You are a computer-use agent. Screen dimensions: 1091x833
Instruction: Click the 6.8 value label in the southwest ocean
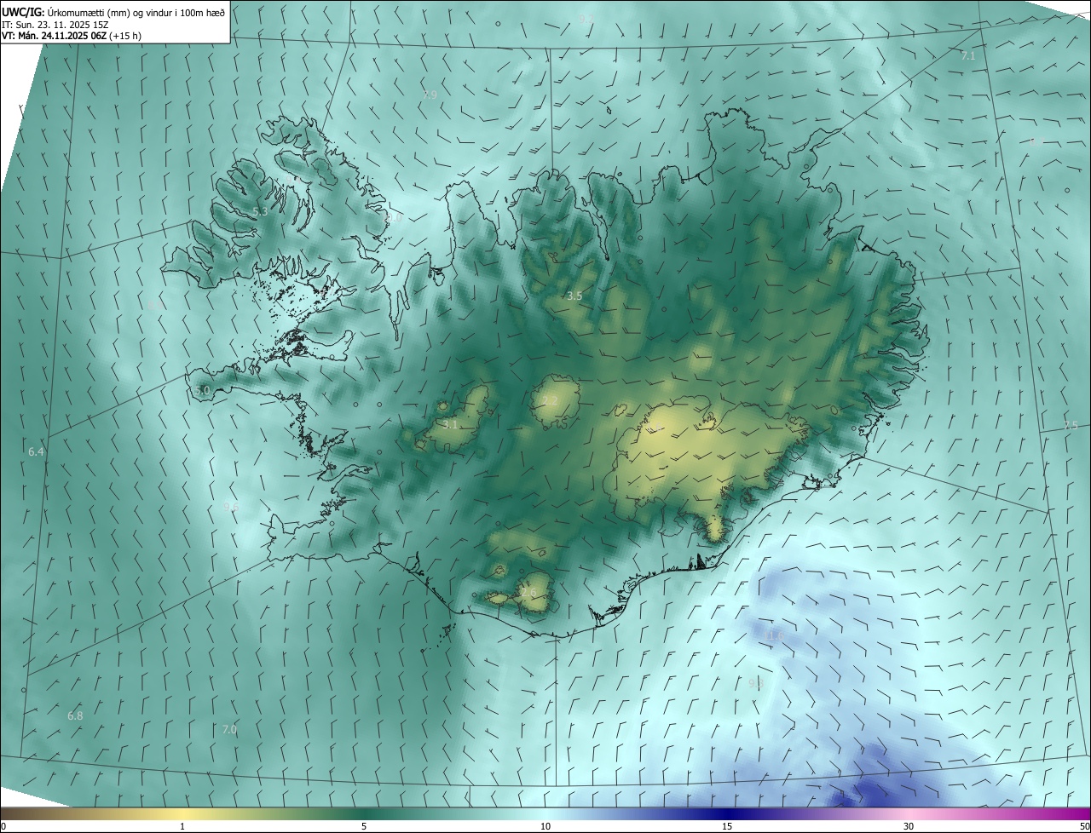tap(75, 715)
